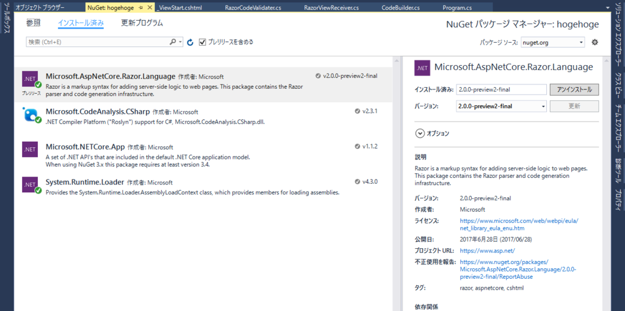Image resolution: width=625 pixels, height=311 pixels.
Task: Click the v1.1.2 version label
Action: coord(369,146)
